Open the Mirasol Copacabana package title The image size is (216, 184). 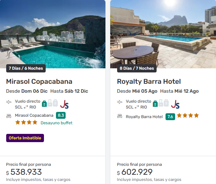pyautogui.click(x=39, y=81)
